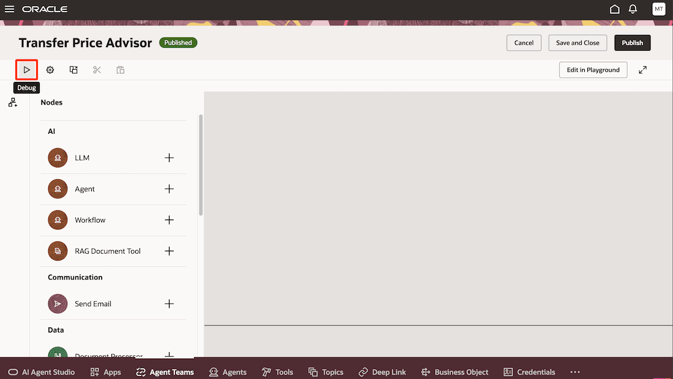Click the Debug play button
Viewport: 673px width, 379px height.
point(26,70)
